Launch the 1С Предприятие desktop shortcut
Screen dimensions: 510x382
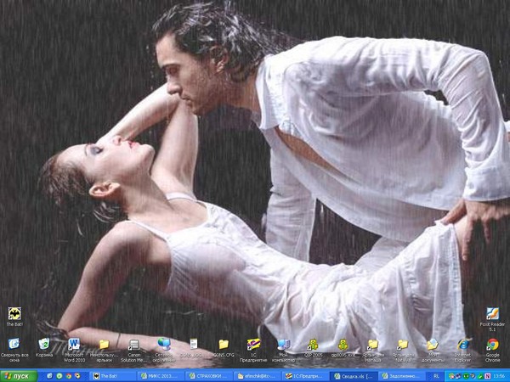point(253,350)
